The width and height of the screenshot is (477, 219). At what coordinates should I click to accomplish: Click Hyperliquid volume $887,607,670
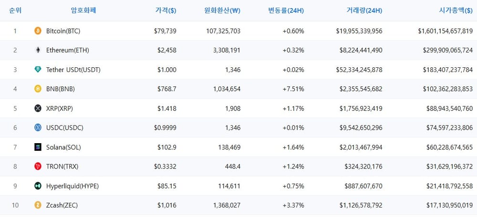363,186
